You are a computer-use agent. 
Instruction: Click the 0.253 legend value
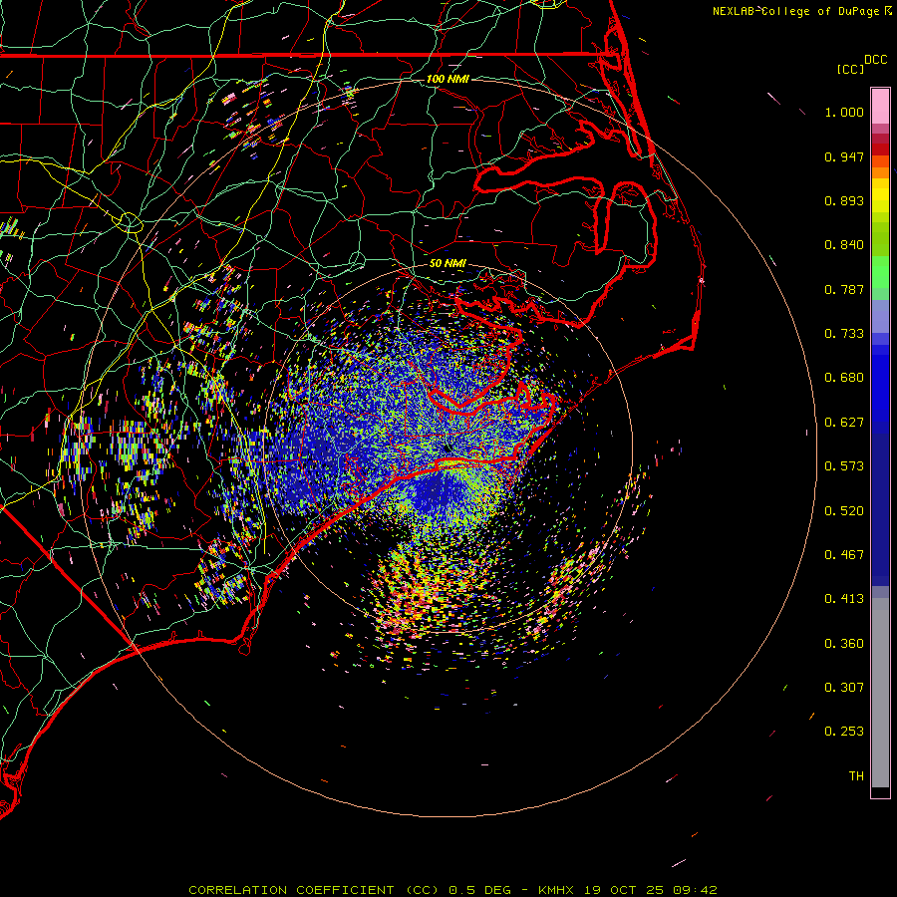(844, 732)
